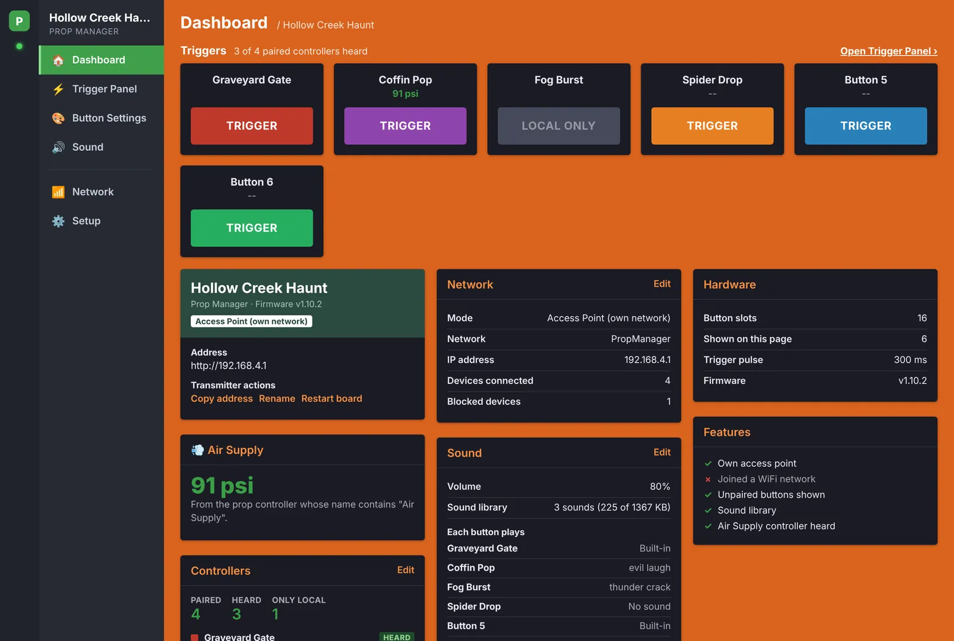Click the Air Supply wind icon
This screenshot has height=641, width=954.
pyautogui.click(x=197, y=450)
